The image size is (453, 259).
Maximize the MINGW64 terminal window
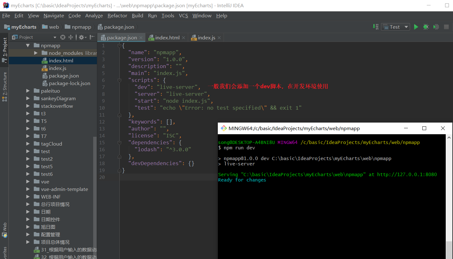click(x=424, y=128)
